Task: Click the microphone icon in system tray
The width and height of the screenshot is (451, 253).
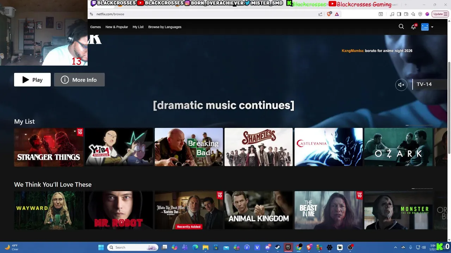Action: point(410,247)
